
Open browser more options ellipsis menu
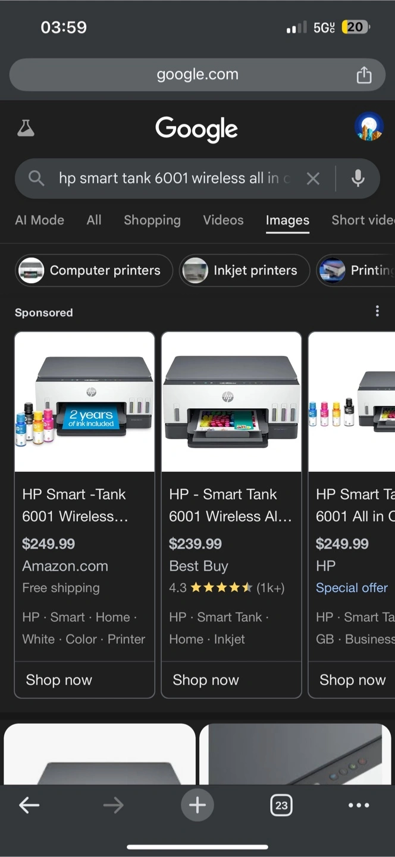(359, 805)
